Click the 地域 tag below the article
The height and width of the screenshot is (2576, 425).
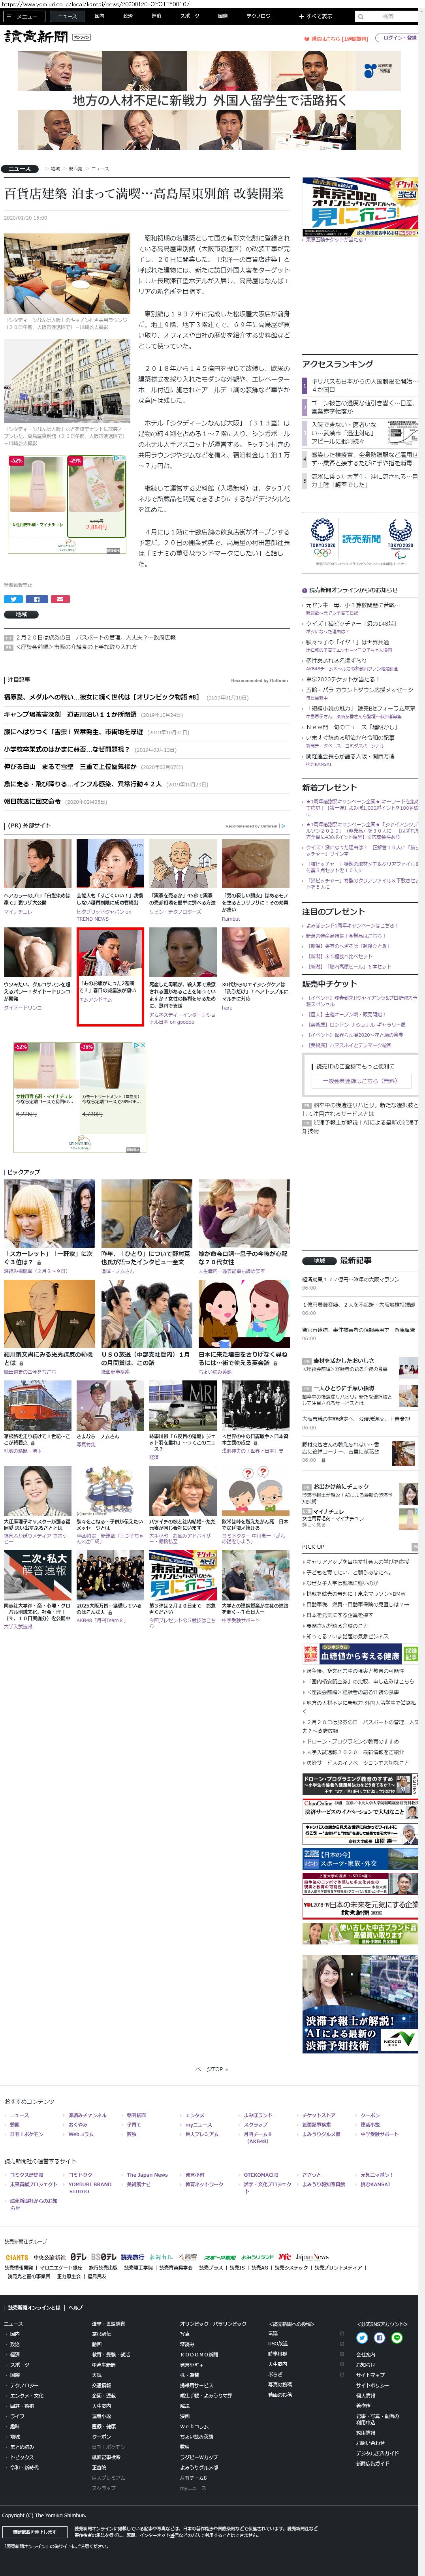[x=20, y=614]
